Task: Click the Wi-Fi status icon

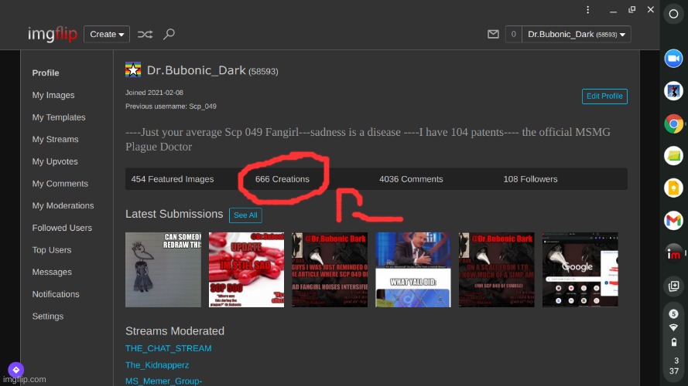Action: point(673,327)
